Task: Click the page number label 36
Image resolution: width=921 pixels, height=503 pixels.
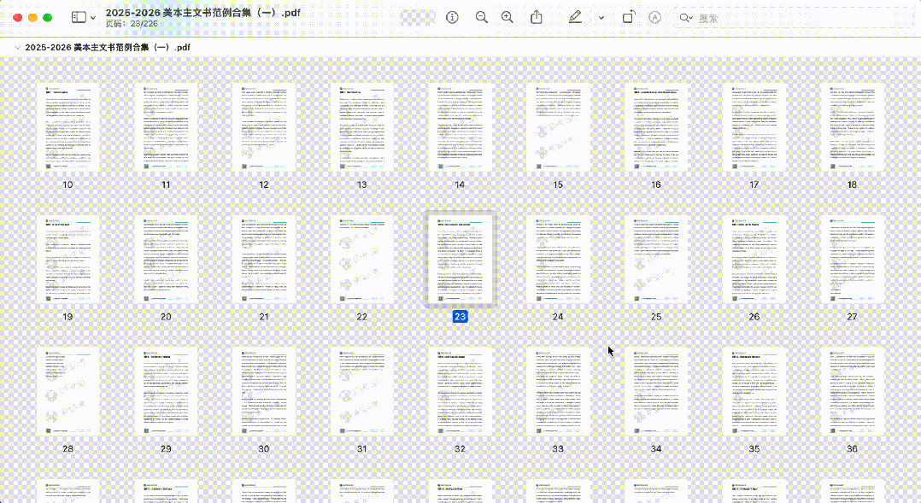Action: coord(853,448)
